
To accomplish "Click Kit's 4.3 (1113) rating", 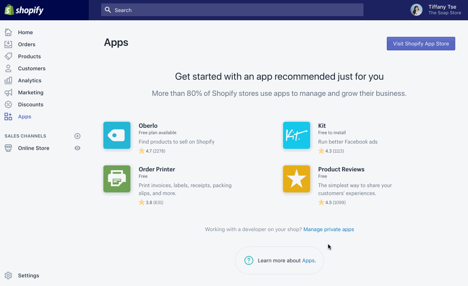I will (x=331, y=151).
